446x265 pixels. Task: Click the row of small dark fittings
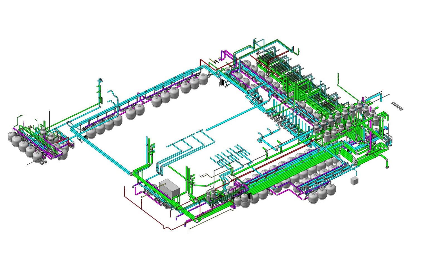[x=397, y=105]
